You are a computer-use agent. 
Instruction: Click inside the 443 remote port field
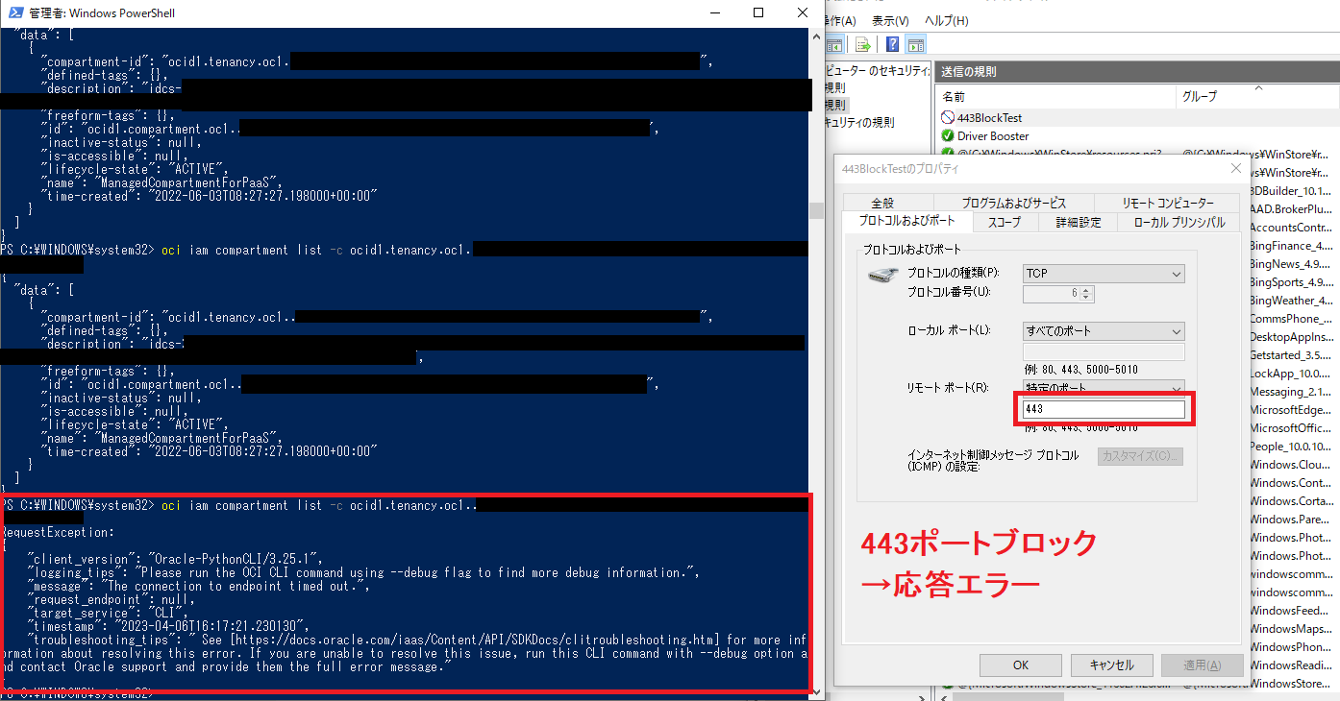1103,409
